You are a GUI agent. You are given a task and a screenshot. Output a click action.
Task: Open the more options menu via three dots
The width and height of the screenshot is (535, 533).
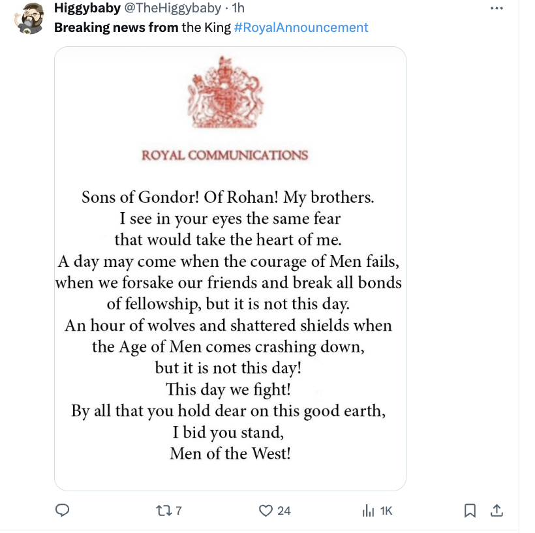point(497,8)
